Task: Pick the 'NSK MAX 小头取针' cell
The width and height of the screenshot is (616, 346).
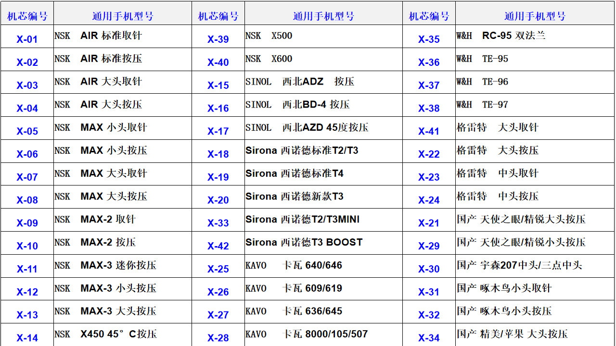Action: [x=123, y=128]
